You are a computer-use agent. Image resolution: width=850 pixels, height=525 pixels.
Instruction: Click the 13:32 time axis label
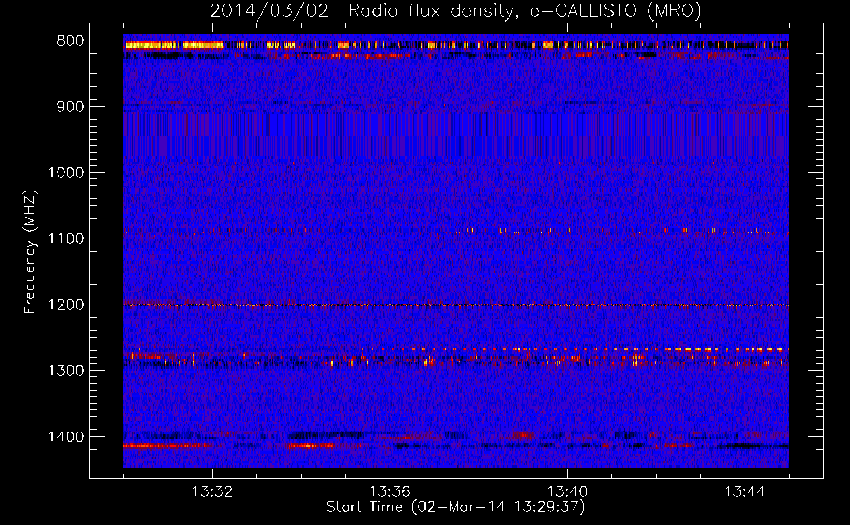click(212, 492)
